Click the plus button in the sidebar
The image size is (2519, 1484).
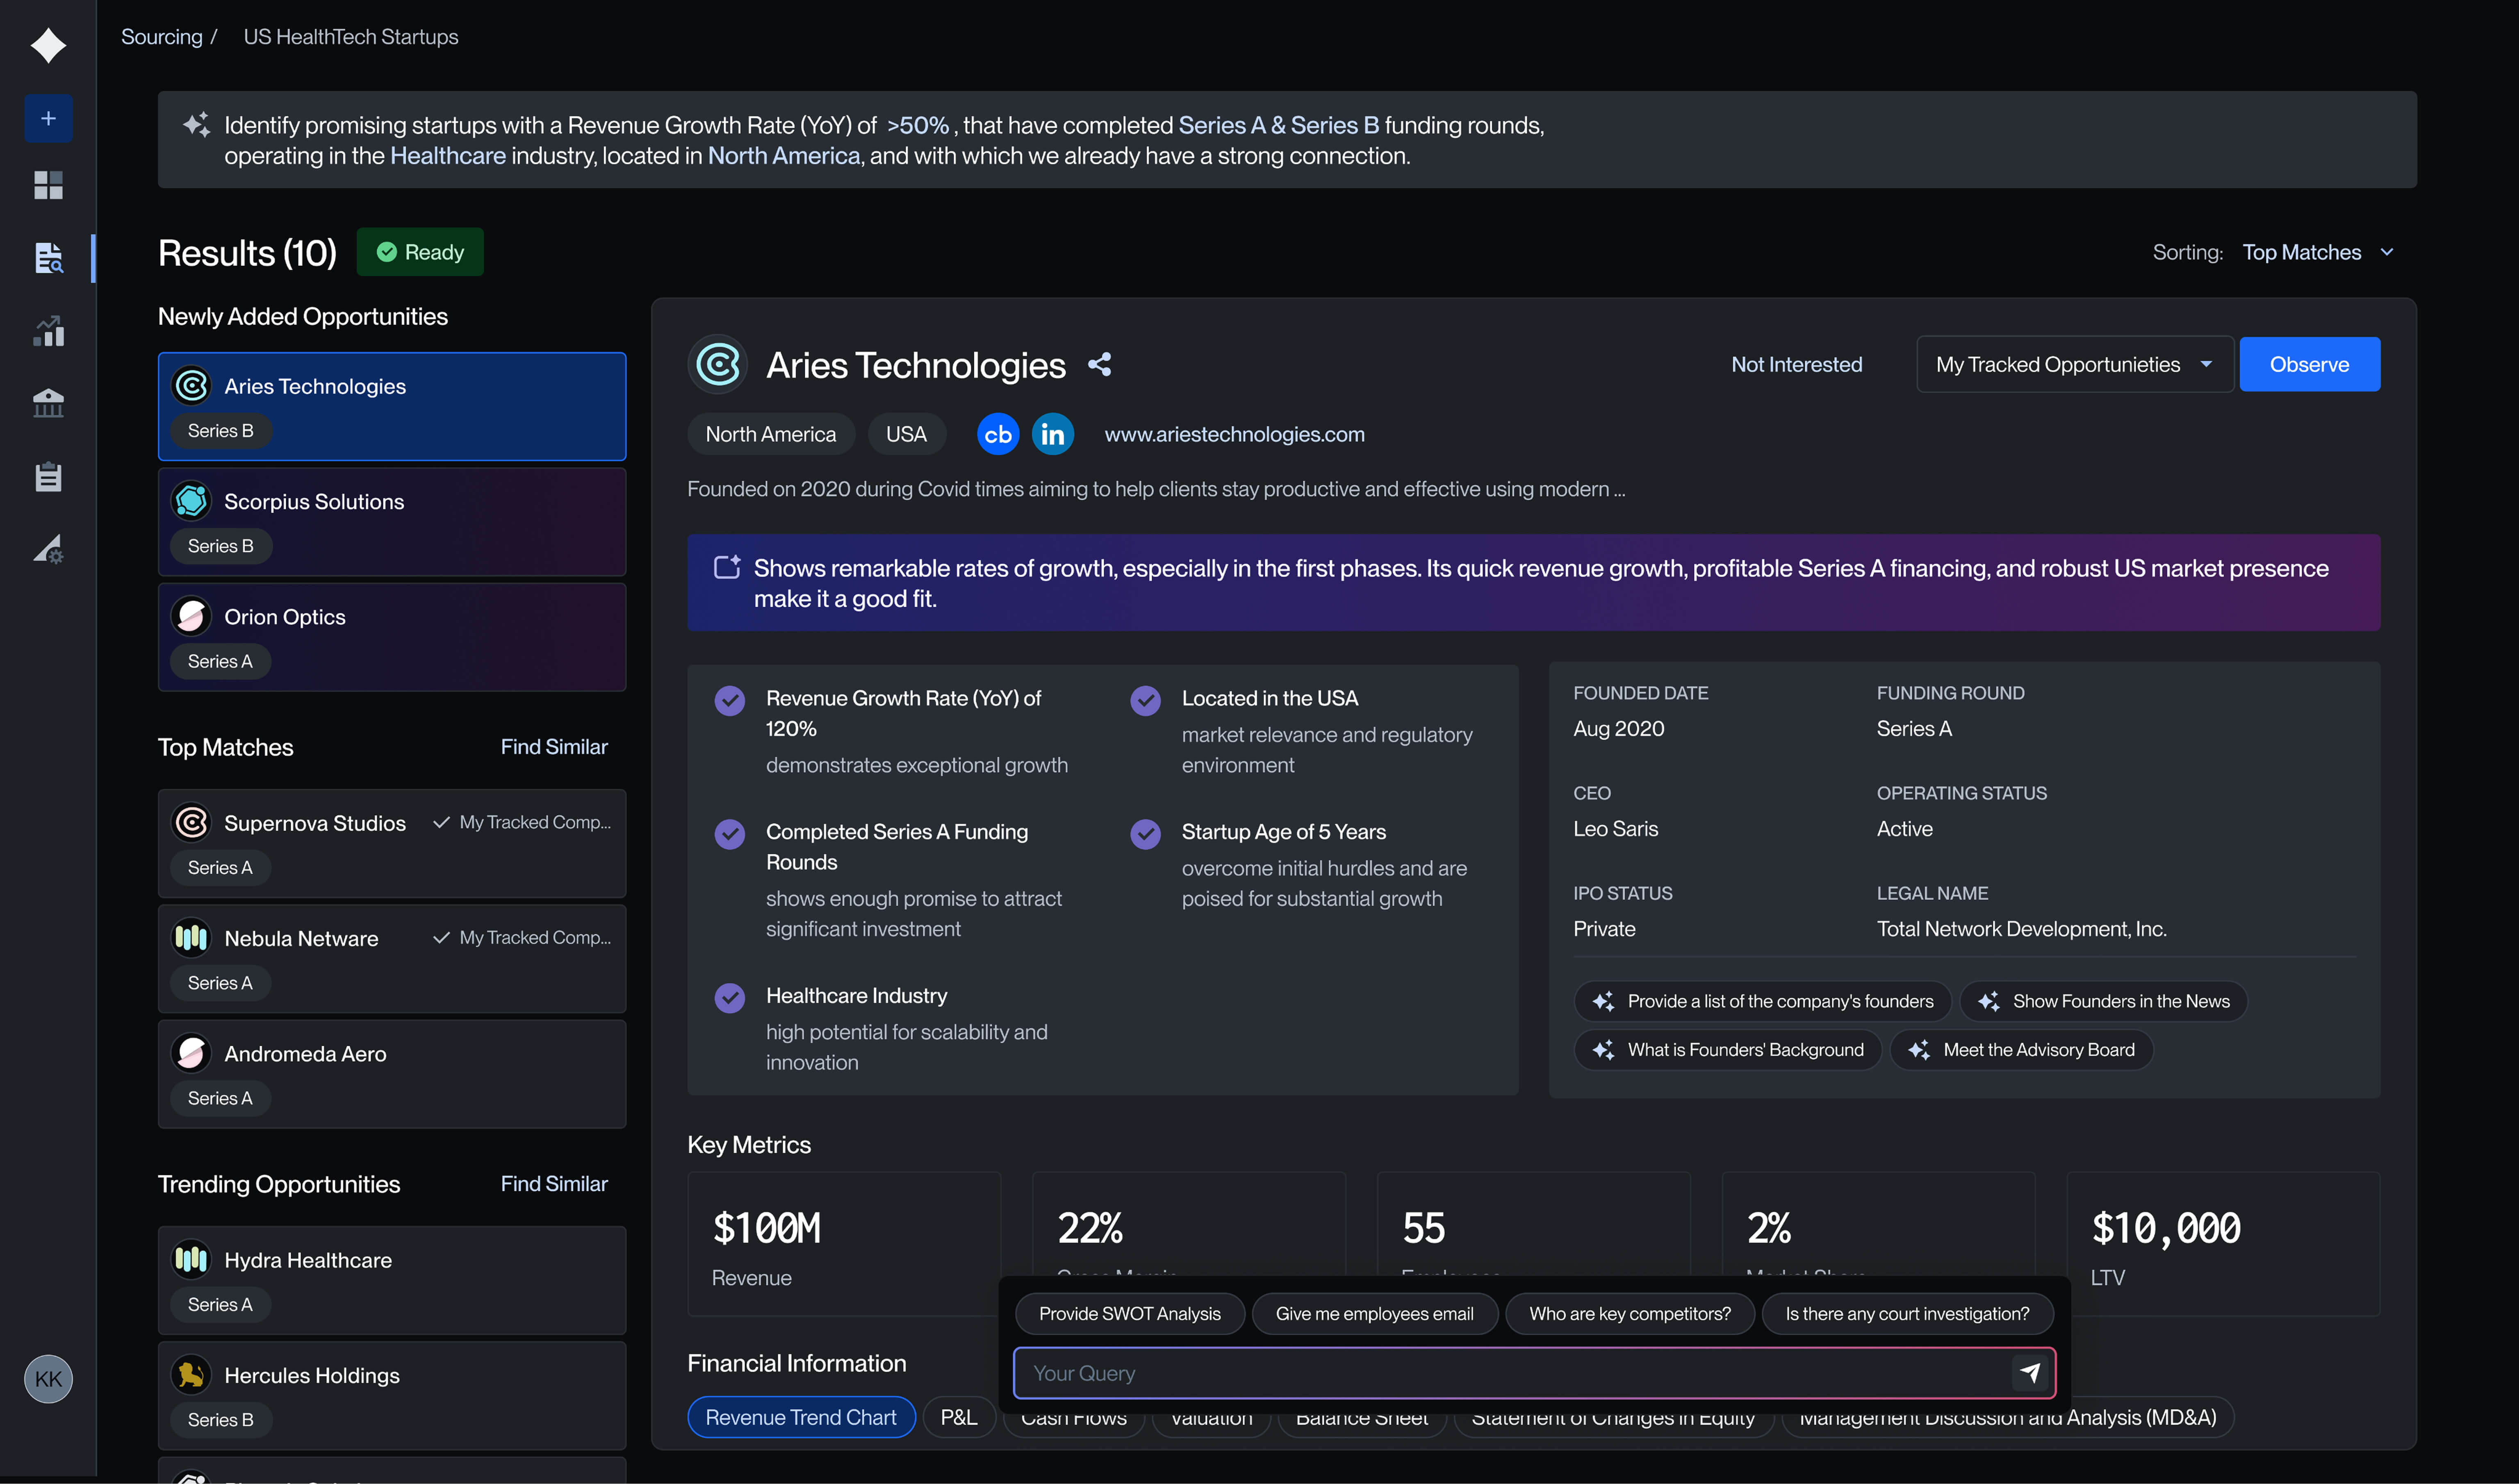coord(48,119)
